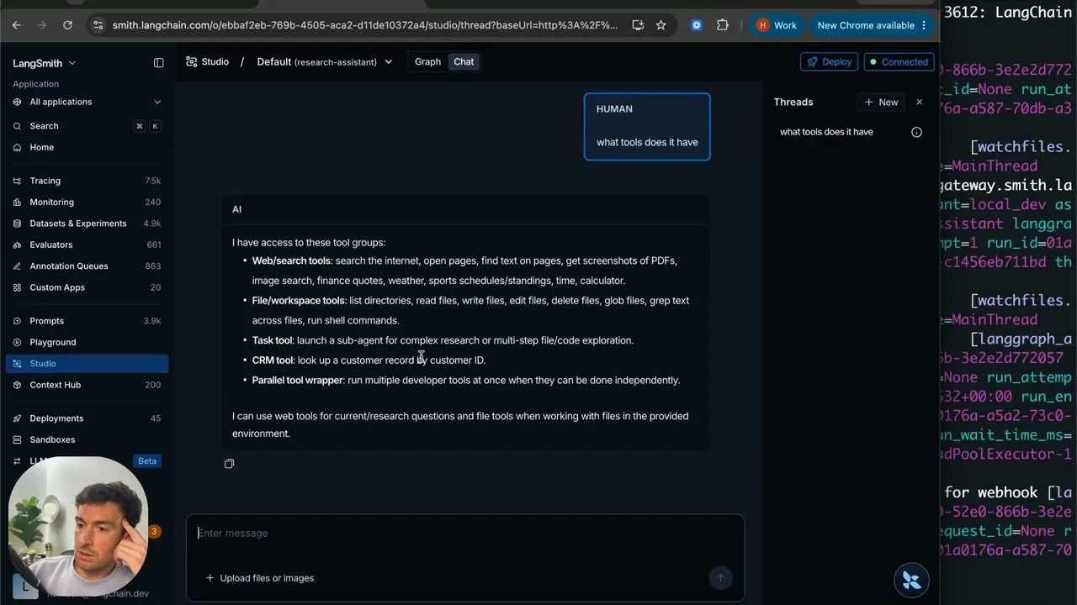Click the browser back arrow

[x=16, y=25]
